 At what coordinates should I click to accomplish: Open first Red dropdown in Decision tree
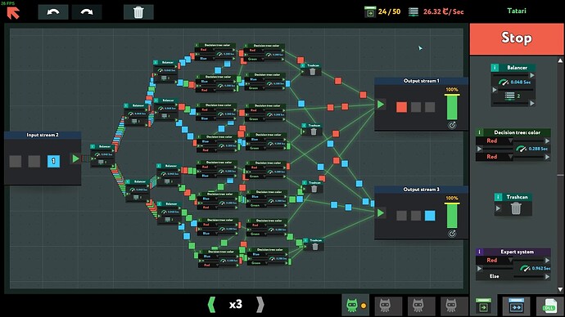(495, 141)
